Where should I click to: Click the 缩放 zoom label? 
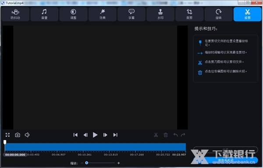(74, 163)
